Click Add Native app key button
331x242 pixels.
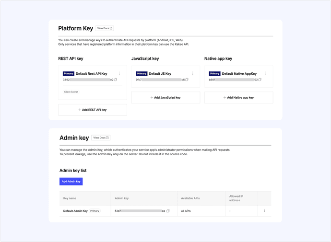238,97
